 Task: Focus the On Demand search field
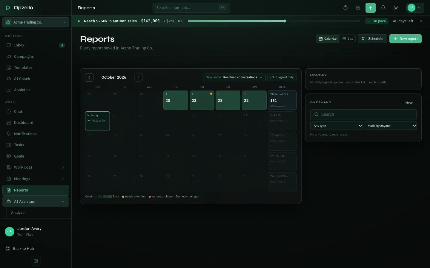[x=363, y=115]
